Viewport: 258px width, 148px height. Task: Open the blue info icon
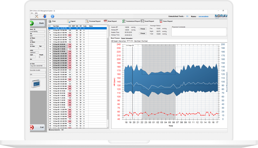click(53, 16)
